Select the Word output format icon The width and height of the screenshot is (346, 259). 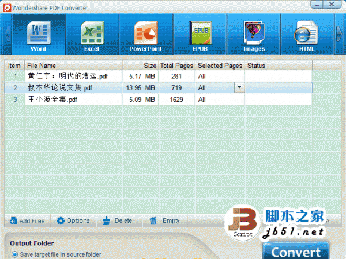39,34
